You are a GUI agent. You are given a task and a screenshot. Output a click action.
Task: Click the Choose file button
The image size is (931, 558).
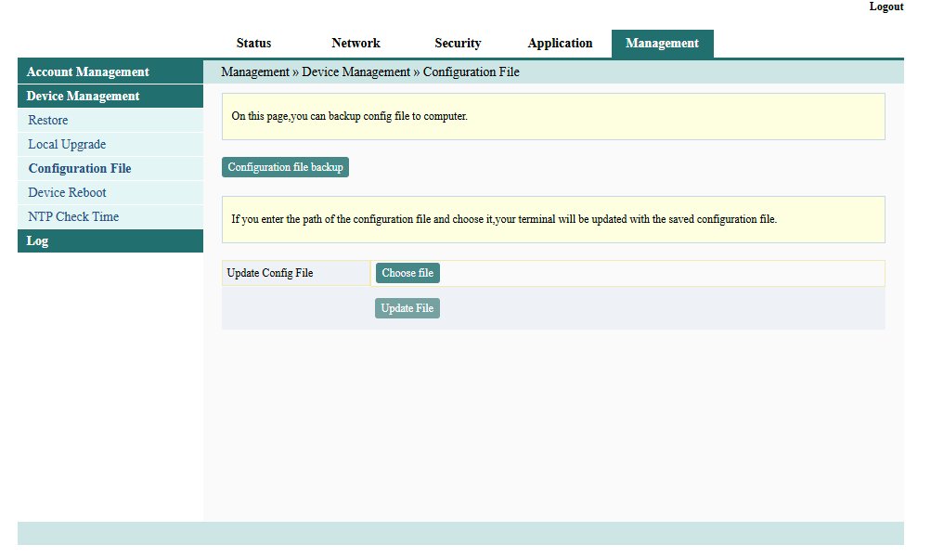click(407, 273)
